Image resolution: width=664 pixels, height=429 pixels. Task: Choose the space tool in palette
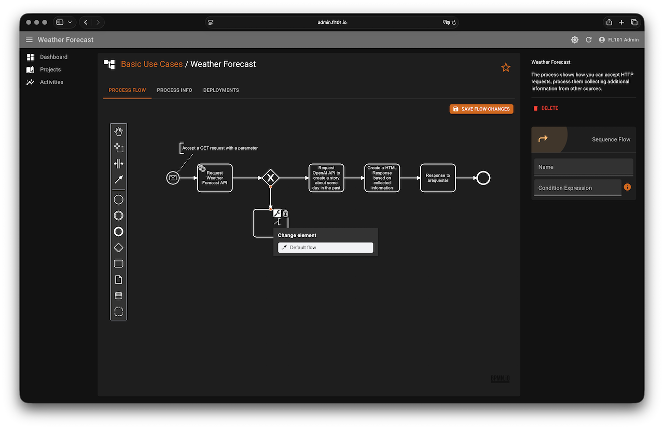118,164
